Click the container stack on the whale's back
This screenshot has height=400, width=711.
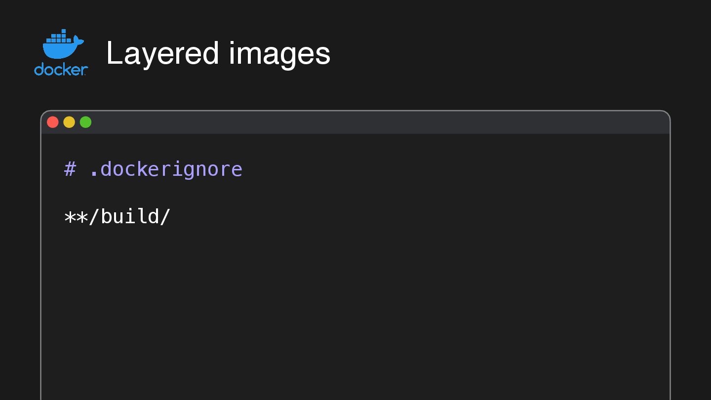[x=59, y=38]
